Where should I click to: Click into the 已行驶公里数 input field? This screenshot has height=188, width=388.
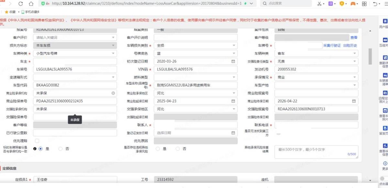pos(75,133)
